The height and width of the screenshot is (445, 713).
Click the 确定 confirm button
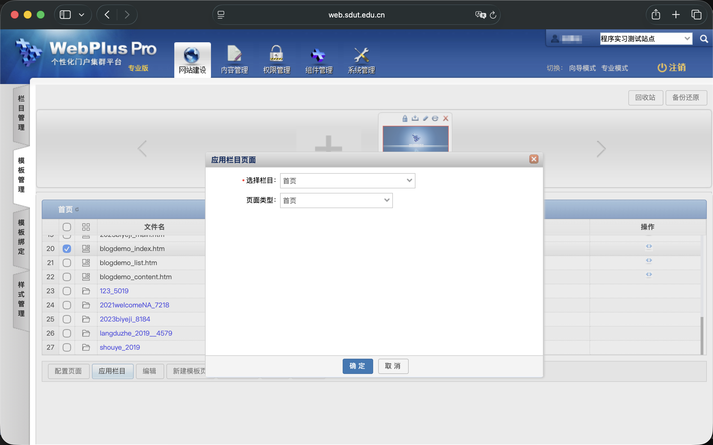click(x=357, y=366)
